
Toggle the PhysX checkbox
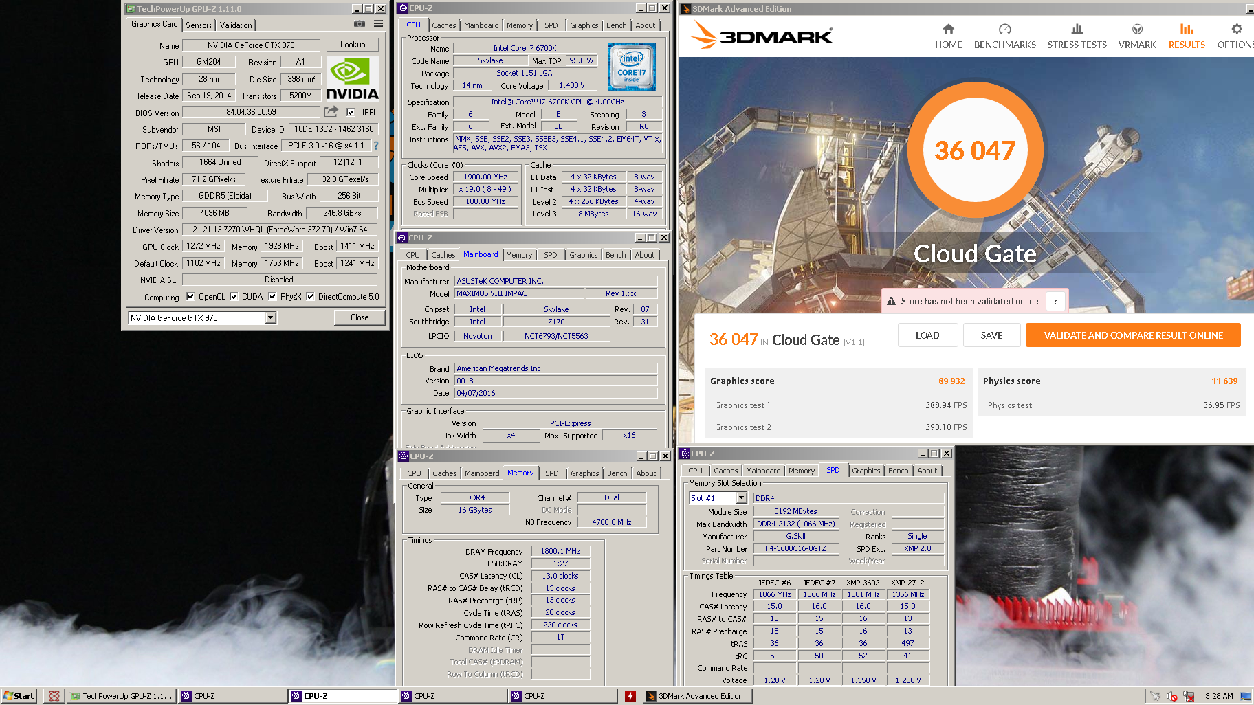point(272,297)
